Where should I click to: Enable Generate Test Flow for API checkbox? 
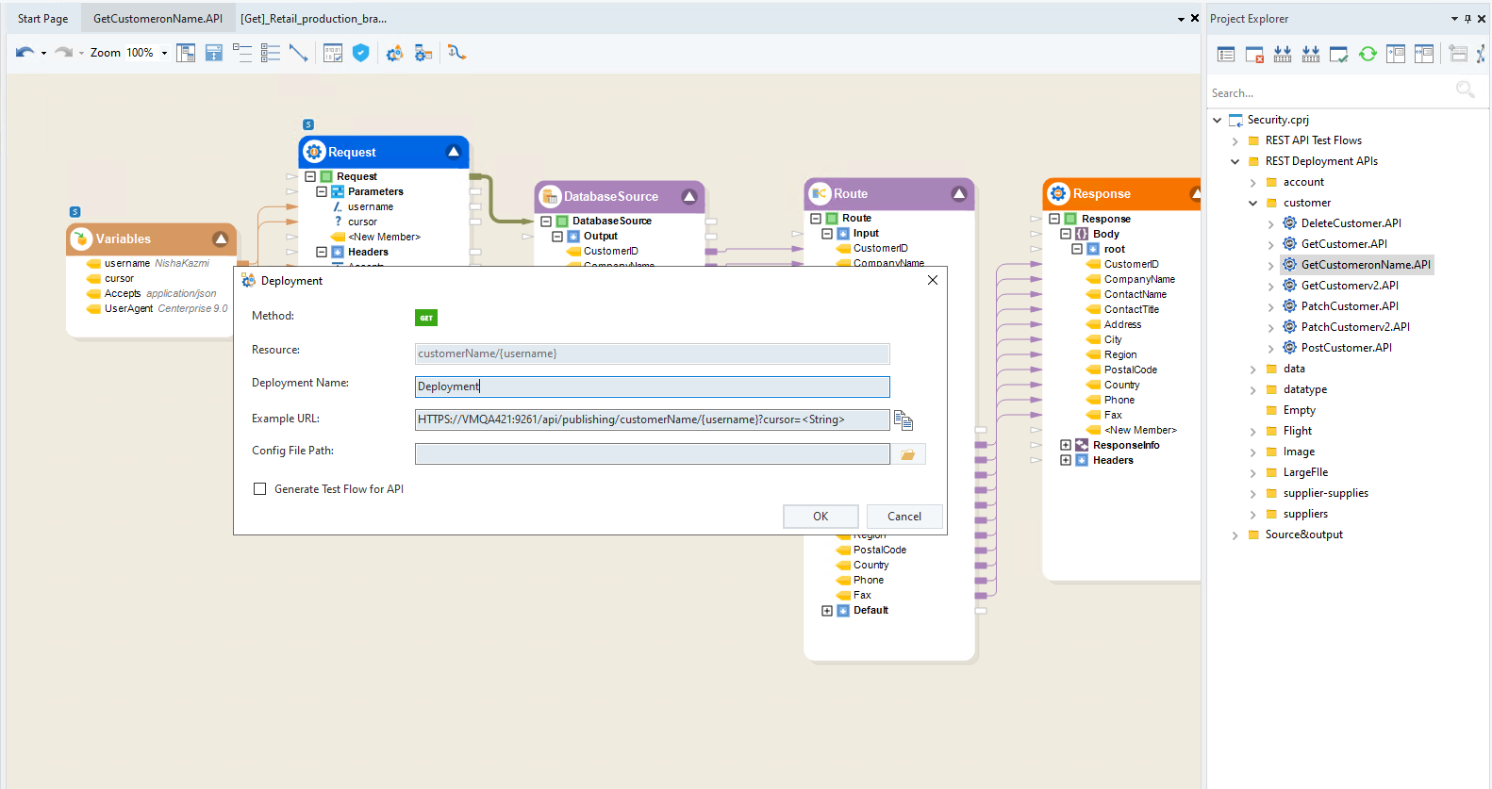tap(260, 489)
